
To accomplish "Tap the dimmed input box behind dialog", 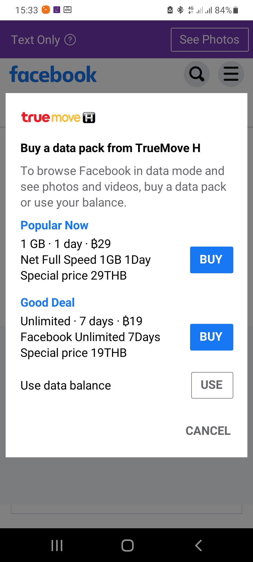I will [126, 509].
